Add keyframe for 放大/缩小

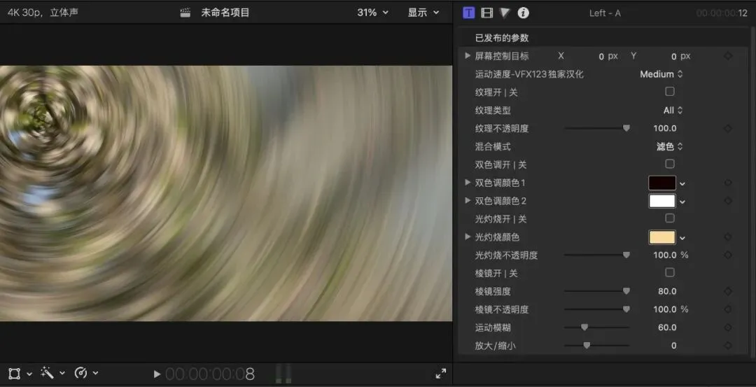click(728, 346)
